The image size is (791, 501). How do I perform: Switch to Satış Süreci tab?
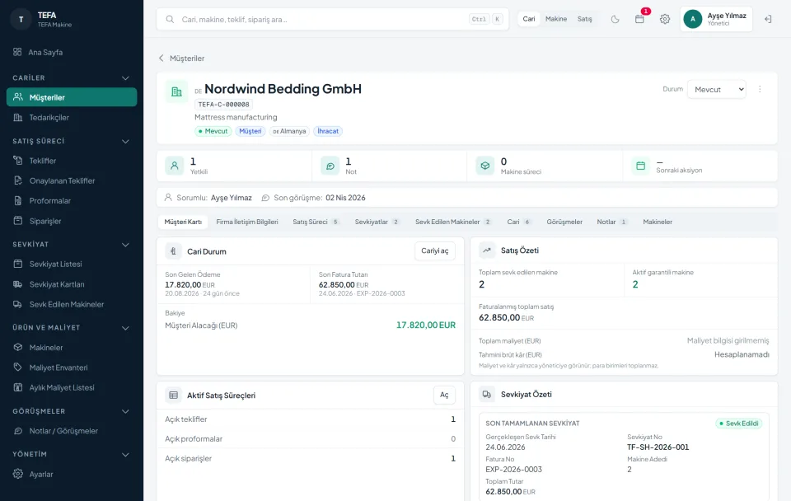click(316, 222)
